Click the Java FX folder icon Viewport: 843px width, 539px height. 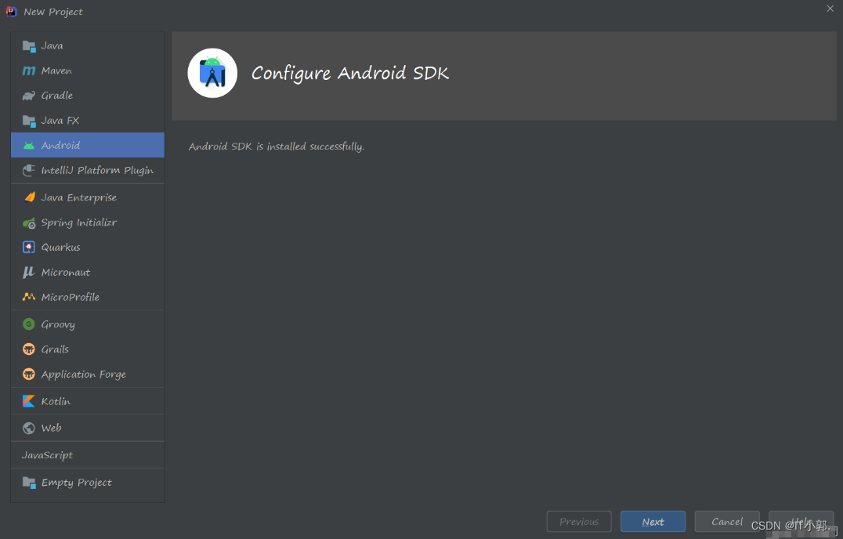point(29,121)
